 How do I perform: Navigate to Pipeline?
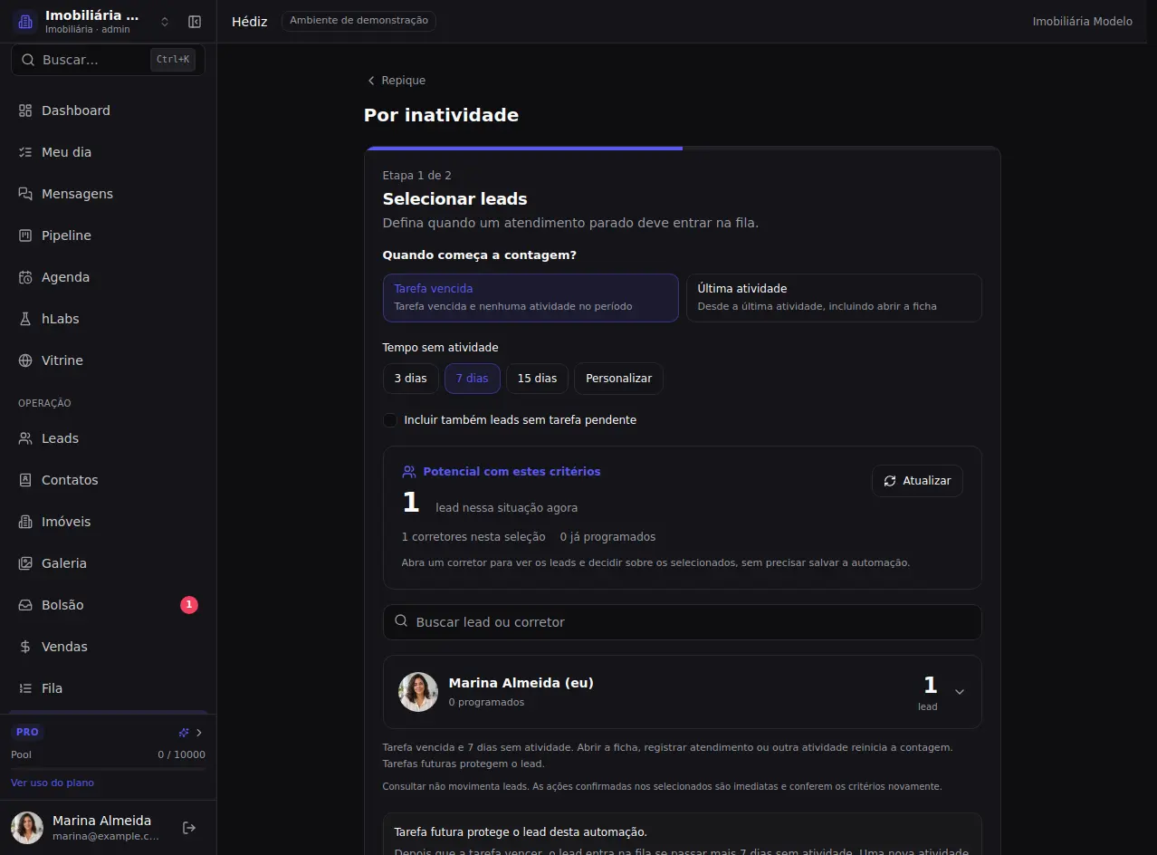tap(108, 235)
